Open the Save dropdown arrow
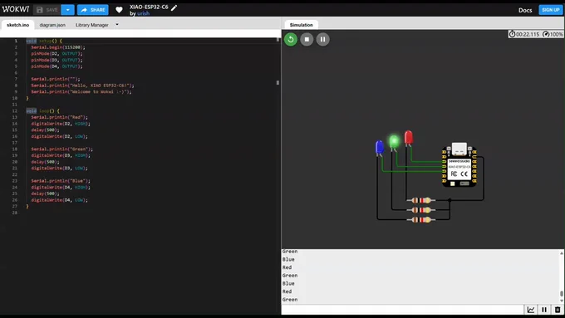565x318 pixels. (68, 10)
